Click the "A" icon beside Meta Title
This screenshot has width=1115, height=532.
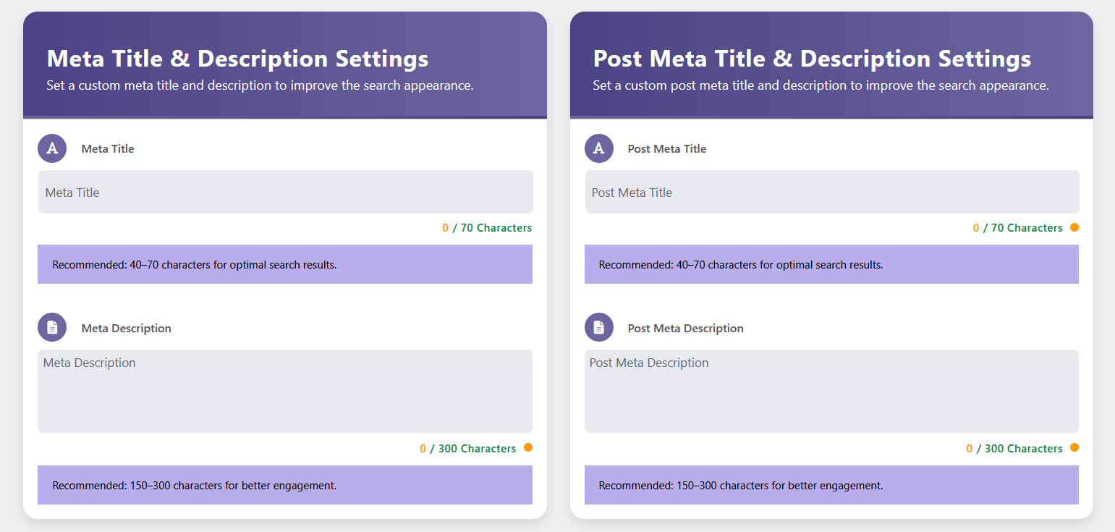[x=52, y=148]
